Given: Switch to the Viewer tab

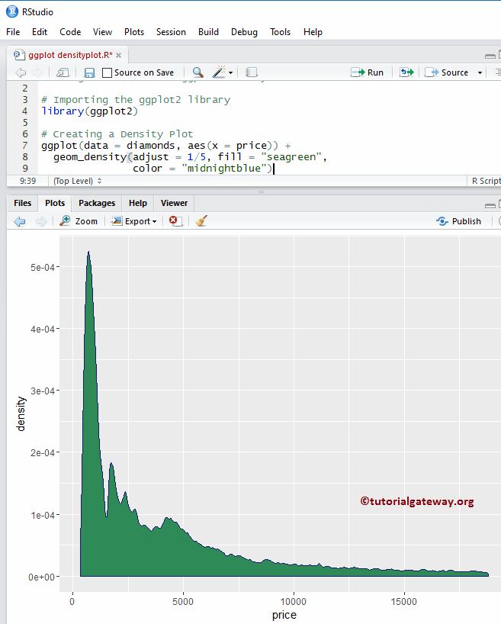Looking at the screenshot, I should 174,203.
